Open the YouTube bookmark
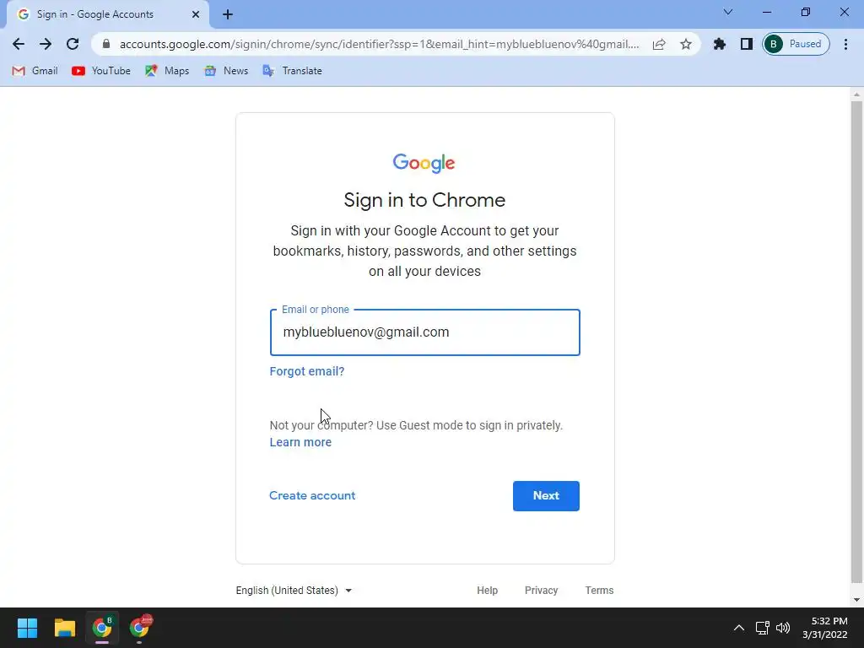Screen dimensions: 864x648 click(x=101, y=71)
